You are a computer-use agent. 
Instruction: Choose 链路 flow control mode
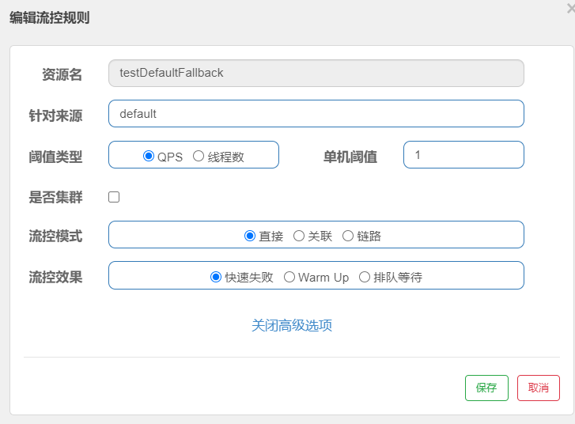[x=348, y=236]
